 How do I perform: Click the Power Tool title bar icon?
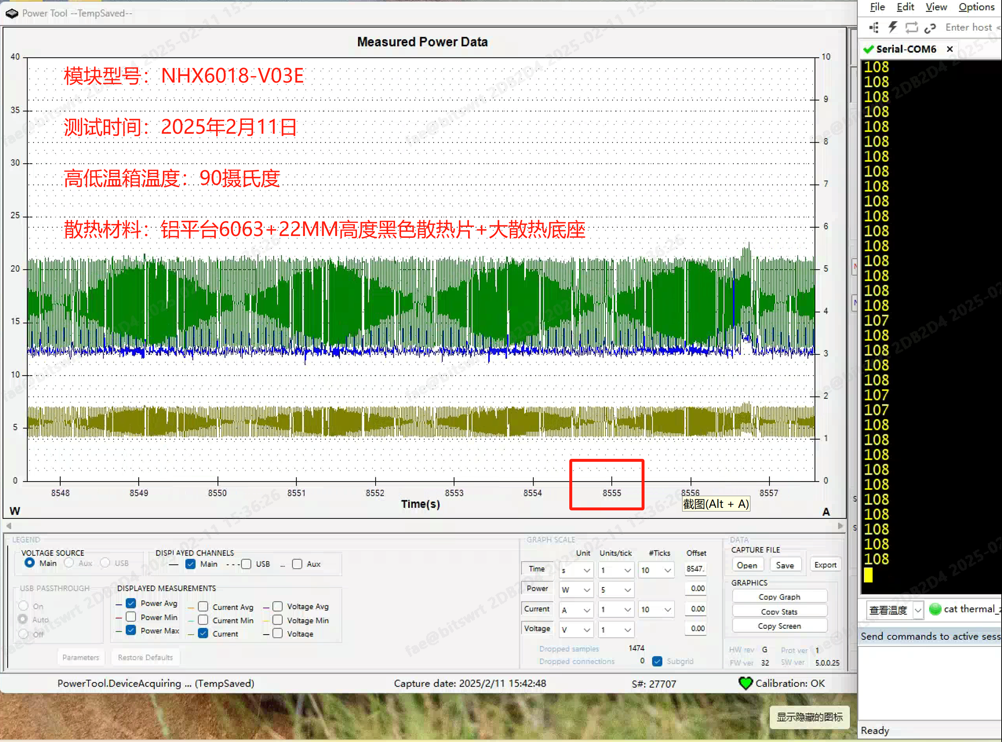(x=12, y=14)
